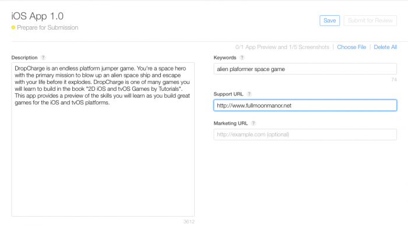Screen dimensions: 408x226
Task: Click the Marketing URL field label
Action: (x=231, y=123)
